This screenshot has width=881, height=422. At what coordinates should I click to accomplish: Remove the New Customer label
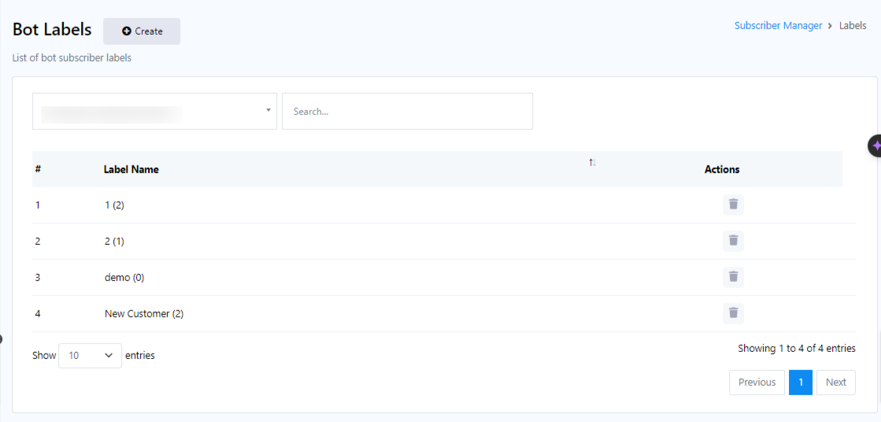pos(733,313)
